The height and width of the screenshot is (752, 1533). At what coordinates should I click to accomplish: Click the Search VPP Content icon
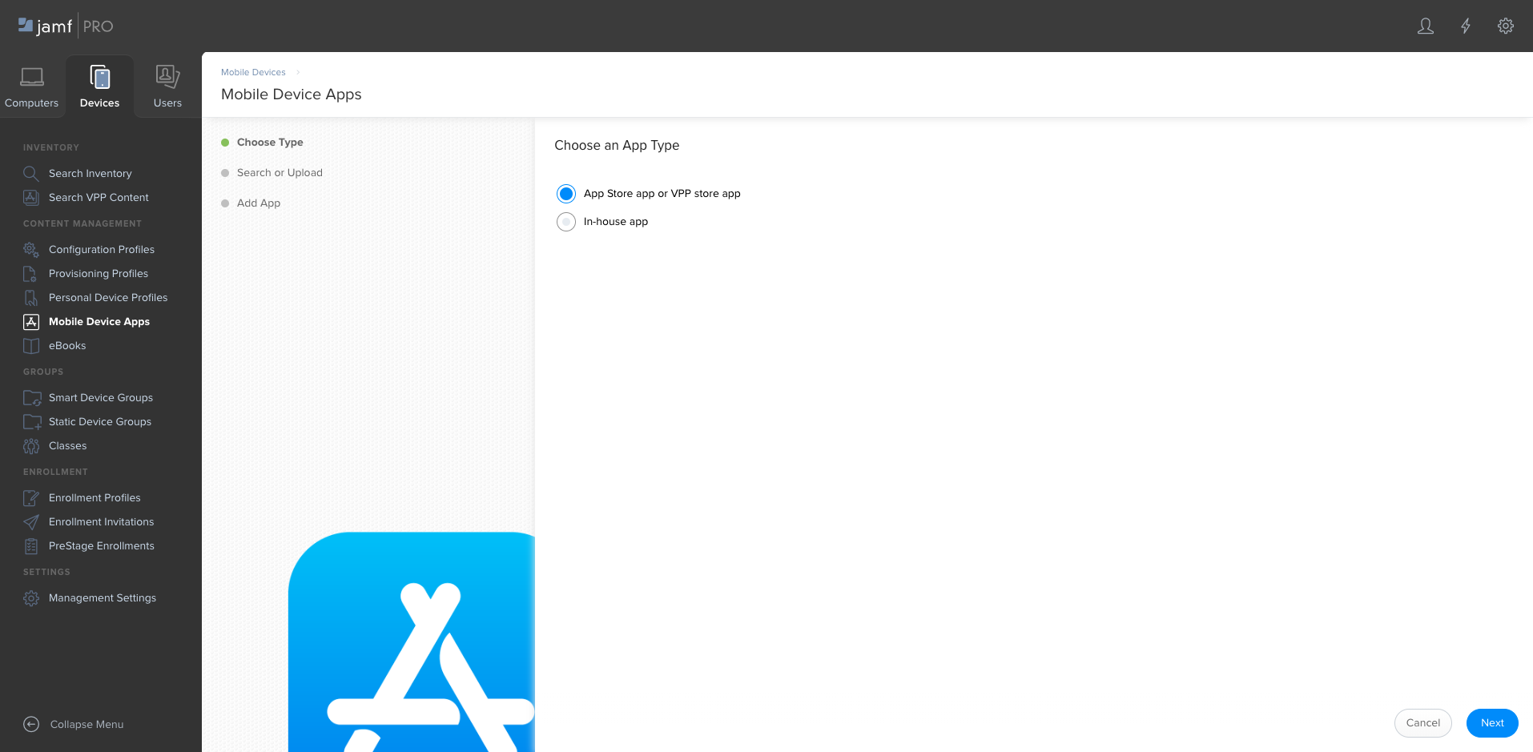coord(31,198)
